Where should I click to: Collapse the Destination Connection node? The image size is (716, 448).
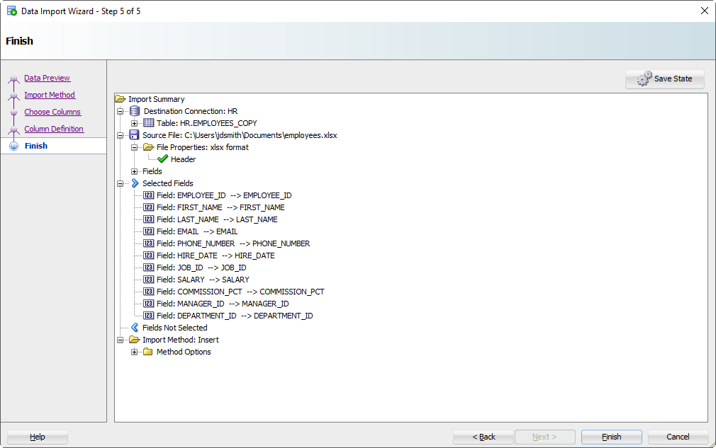point(120,111)
